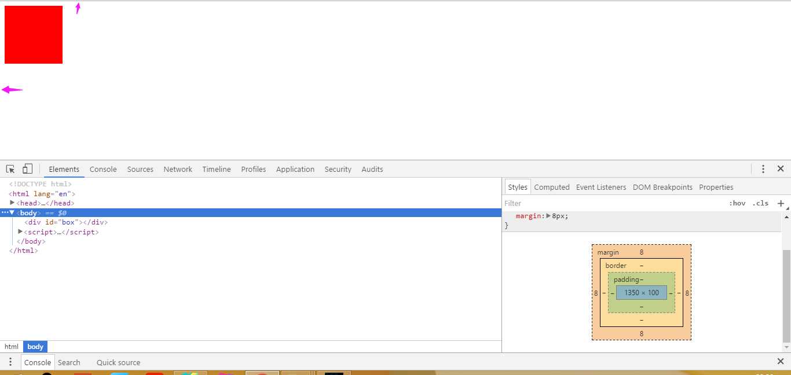Open the Sources tab
The image size is (791, 375).
tap(140, 169)
